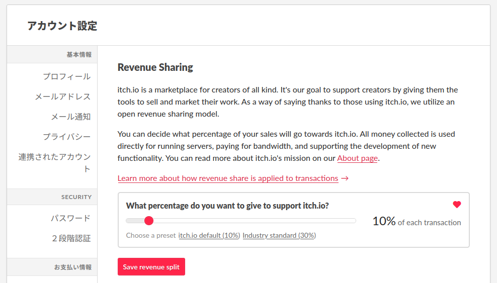Open パスワード security settings
Screen dimensions: 497x283
[x=71, y=218]
